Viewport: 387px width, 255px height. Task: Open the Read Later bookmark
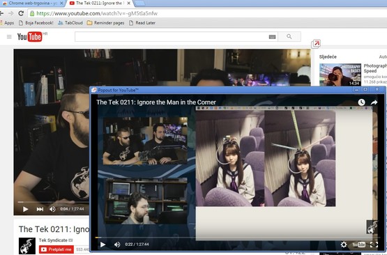[142, 23]
